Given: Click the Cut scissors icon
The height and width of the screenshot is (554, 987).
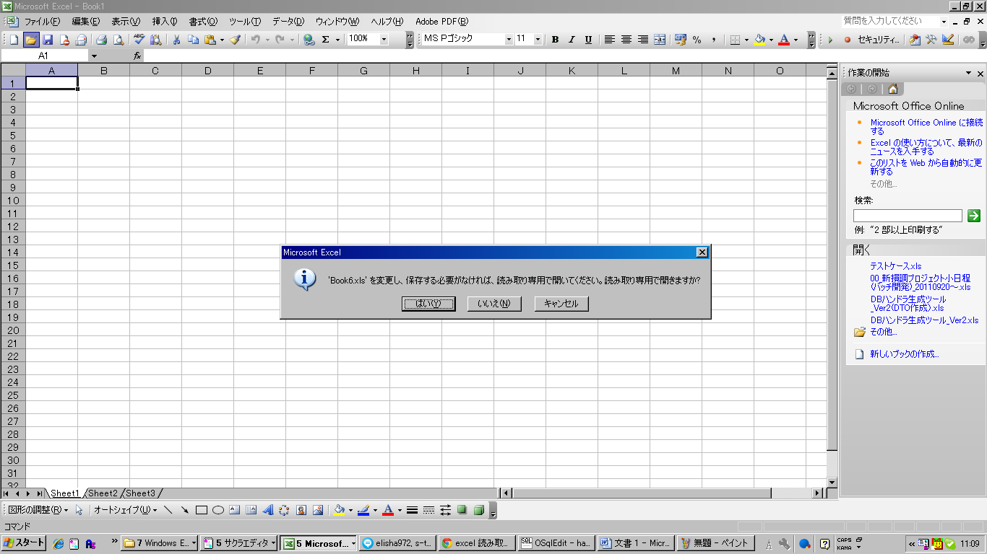Looking at the screenshot, I should [x=176, y=40].
